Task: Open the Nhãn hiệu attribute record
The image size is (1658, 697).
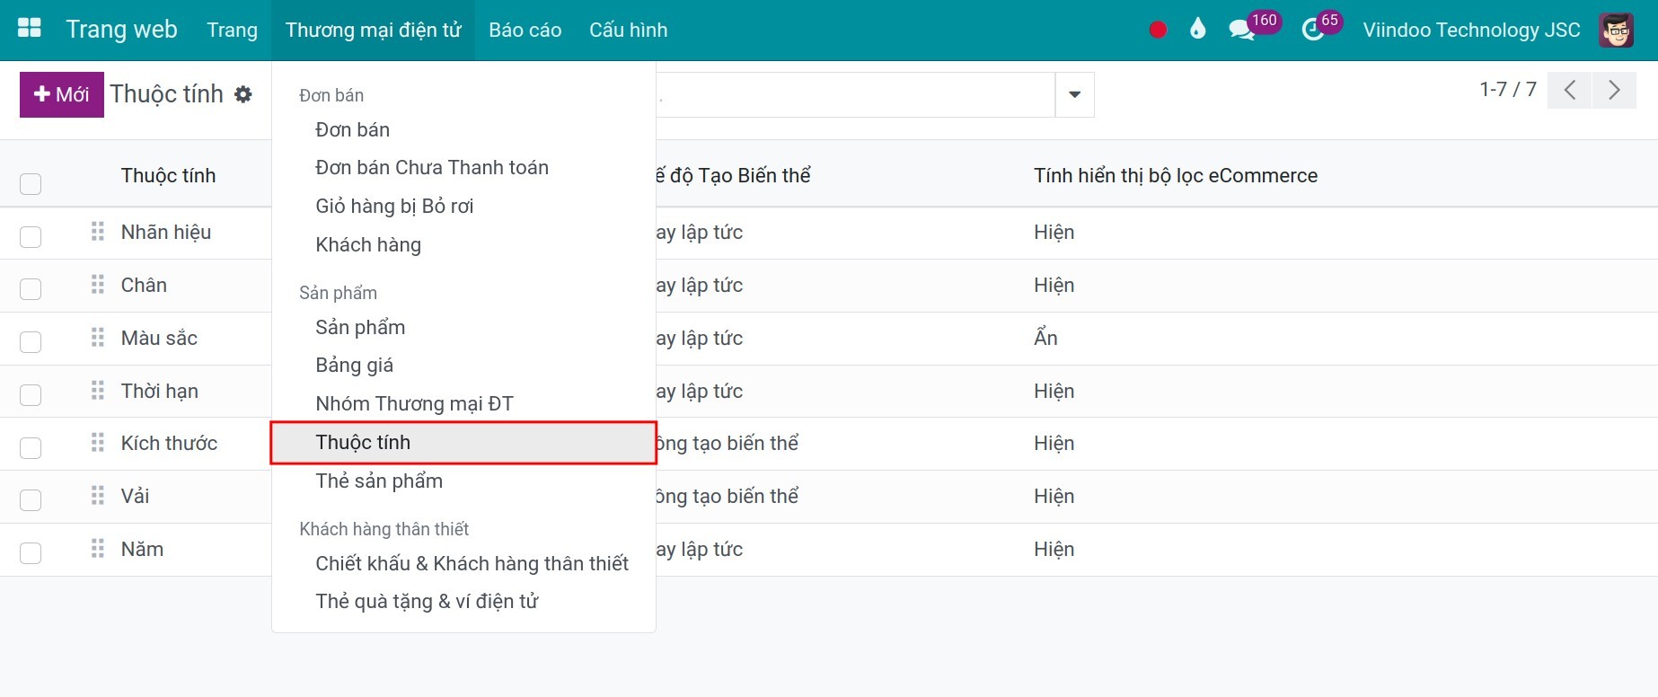Action: coord(166,232)
